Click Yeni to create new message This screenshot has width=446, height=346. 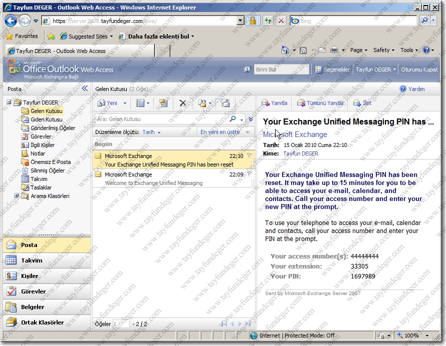(108, 103)
